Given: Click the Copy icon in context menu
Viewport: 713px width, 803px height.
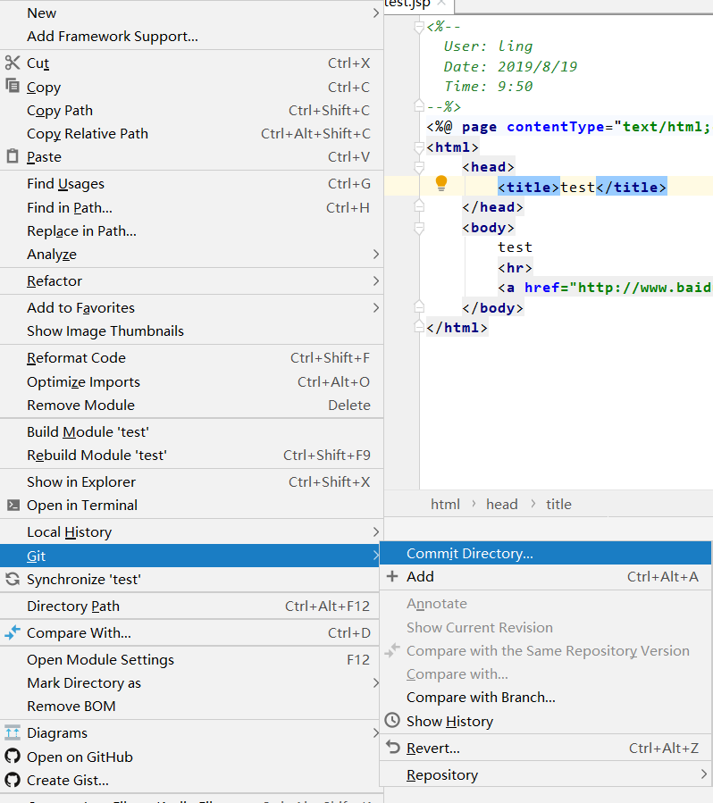Looking at the screenshot, I should pyautogui.click(x=12, y=87).
